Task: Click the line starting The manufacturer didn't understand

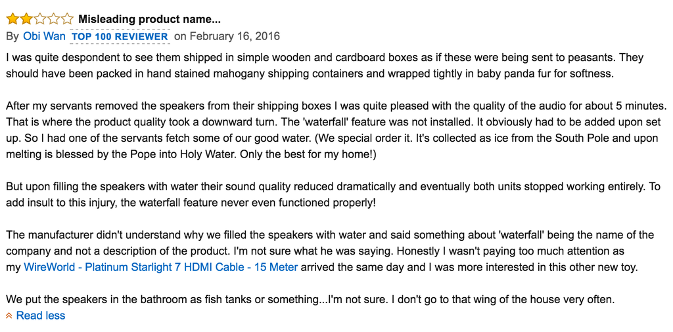Action: [x=330, y=235]
